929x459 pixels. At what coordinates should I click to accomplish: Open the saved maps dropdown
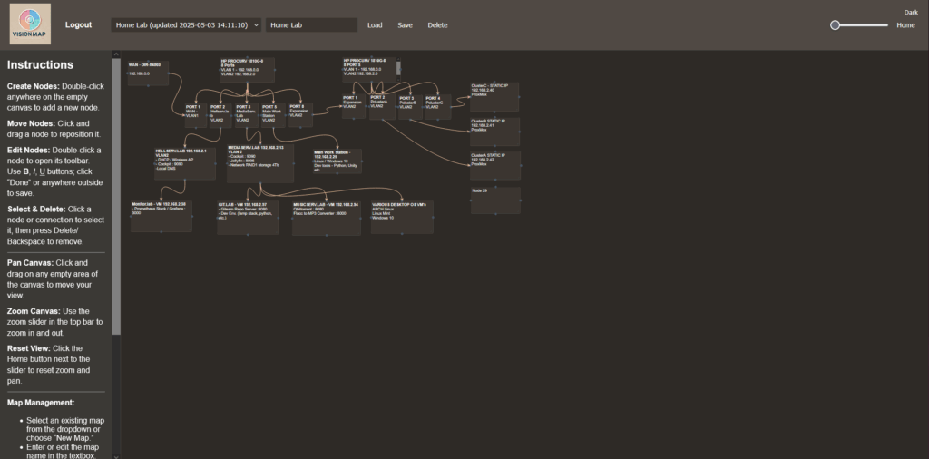click(186, 24)
